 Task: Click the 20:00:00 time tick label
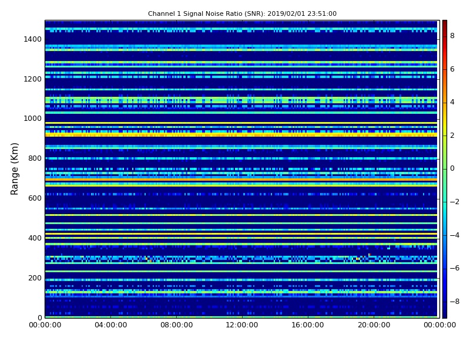click(374, 325)
